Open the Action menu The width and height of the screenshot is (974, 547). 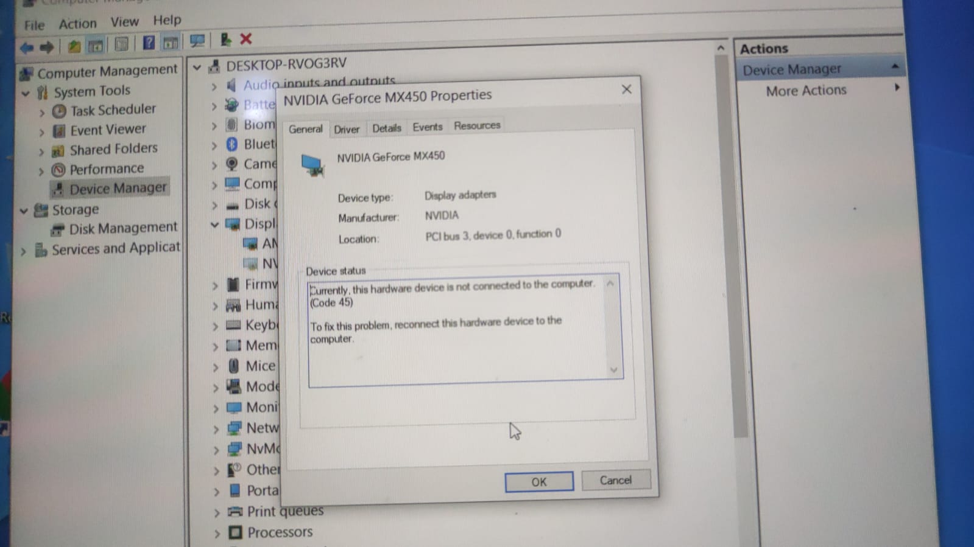77,24
